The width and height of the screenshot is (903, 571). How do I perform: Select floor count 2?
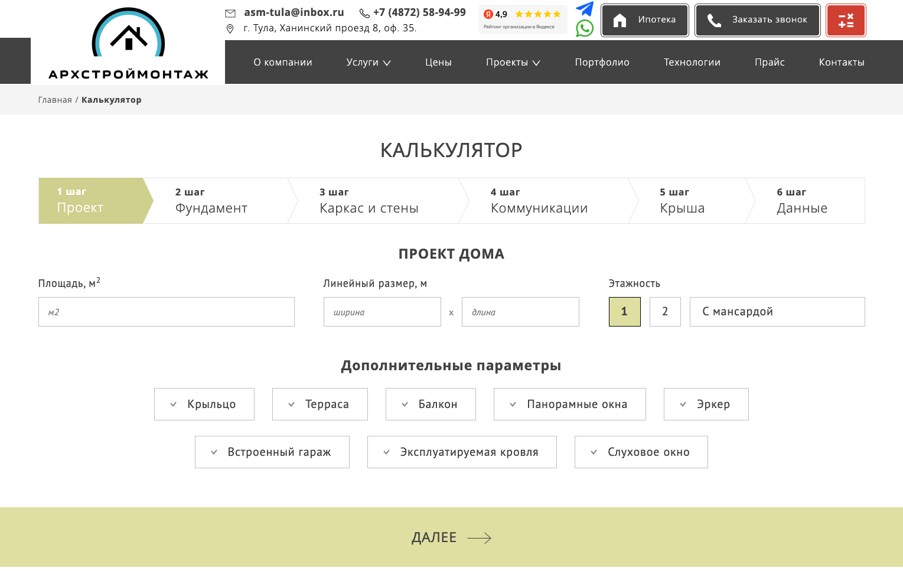pyautogui.click(x=665, y=312)
